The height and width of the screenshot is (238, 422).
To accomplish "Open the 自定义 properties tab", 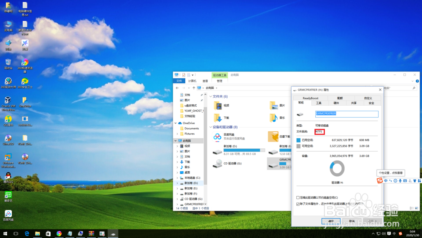I will (368, 98).
